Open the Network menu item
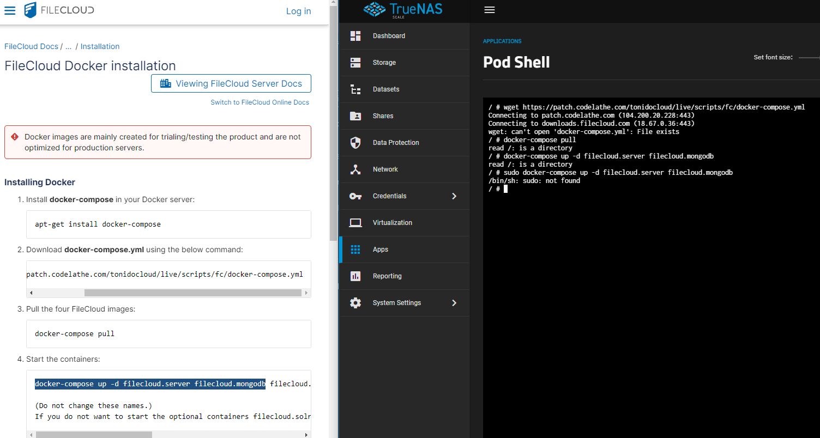This screenshot has width=820, height=438. pyautogui.click(x=404, y=169)
